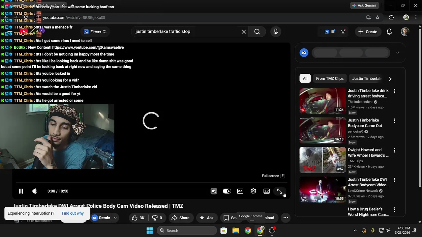Expand the vidIQ panel chevron
The height and width of the screenshot is (237, 422).
tap(397, 53)
